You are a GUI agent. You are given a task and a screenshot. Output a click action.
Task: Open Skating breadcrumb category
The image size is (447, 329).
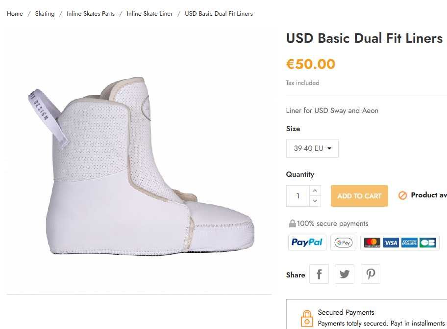pos(45,14)
